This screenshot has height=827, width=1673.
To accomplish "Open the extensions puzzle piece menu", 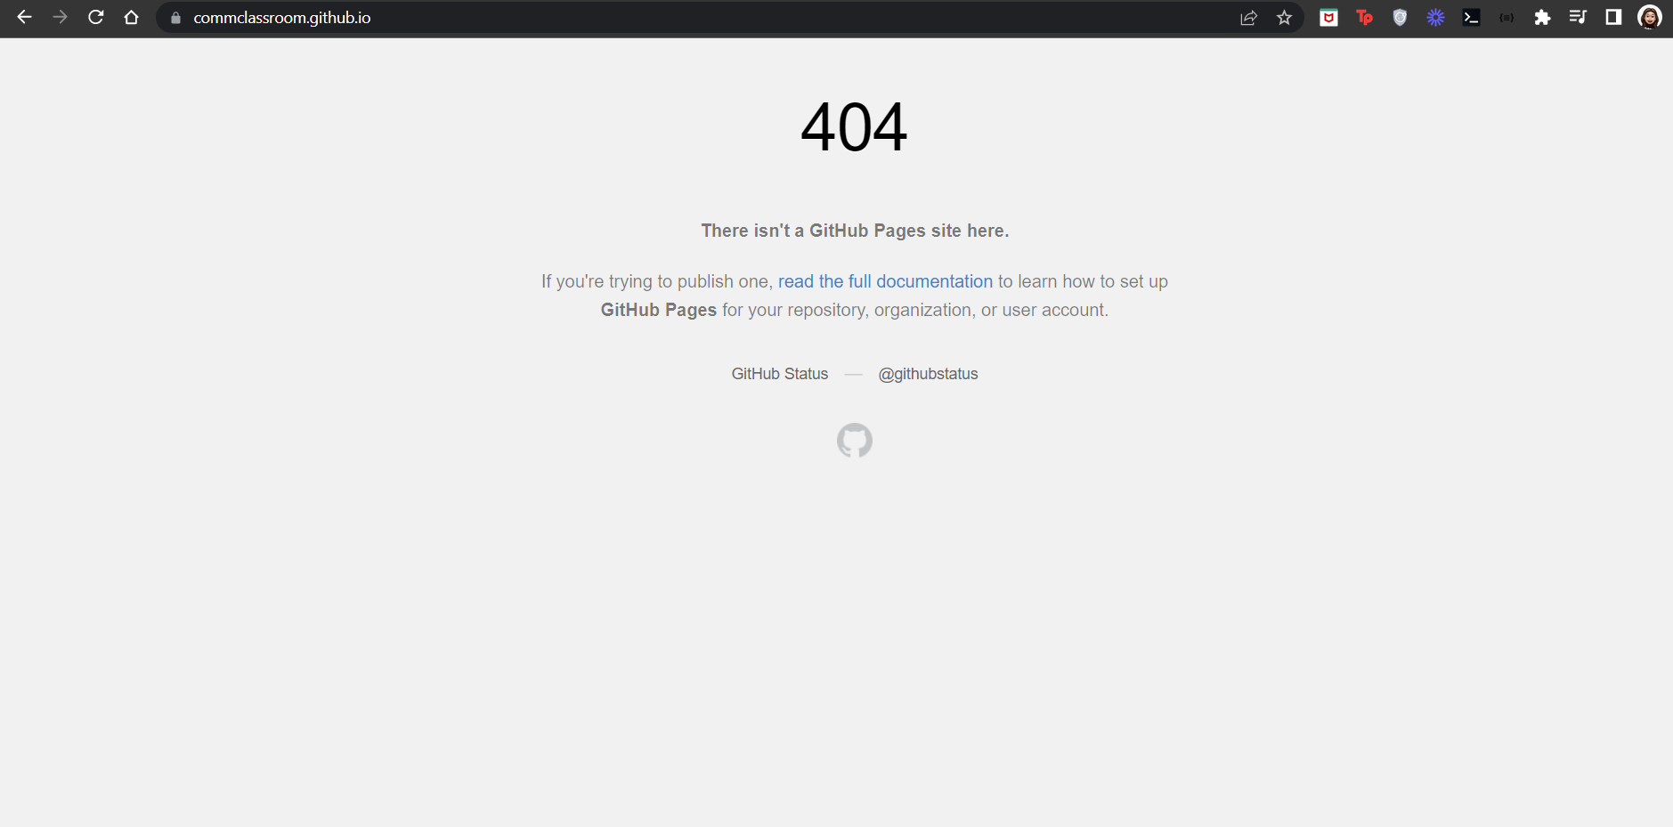I will tap(1542, 17).
